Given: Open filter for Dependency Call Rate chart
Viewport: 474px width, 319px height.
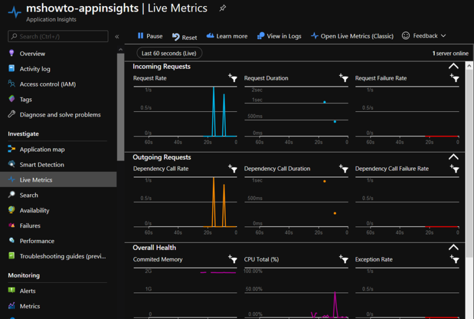Looking at the screenshot, I should 233,168.
